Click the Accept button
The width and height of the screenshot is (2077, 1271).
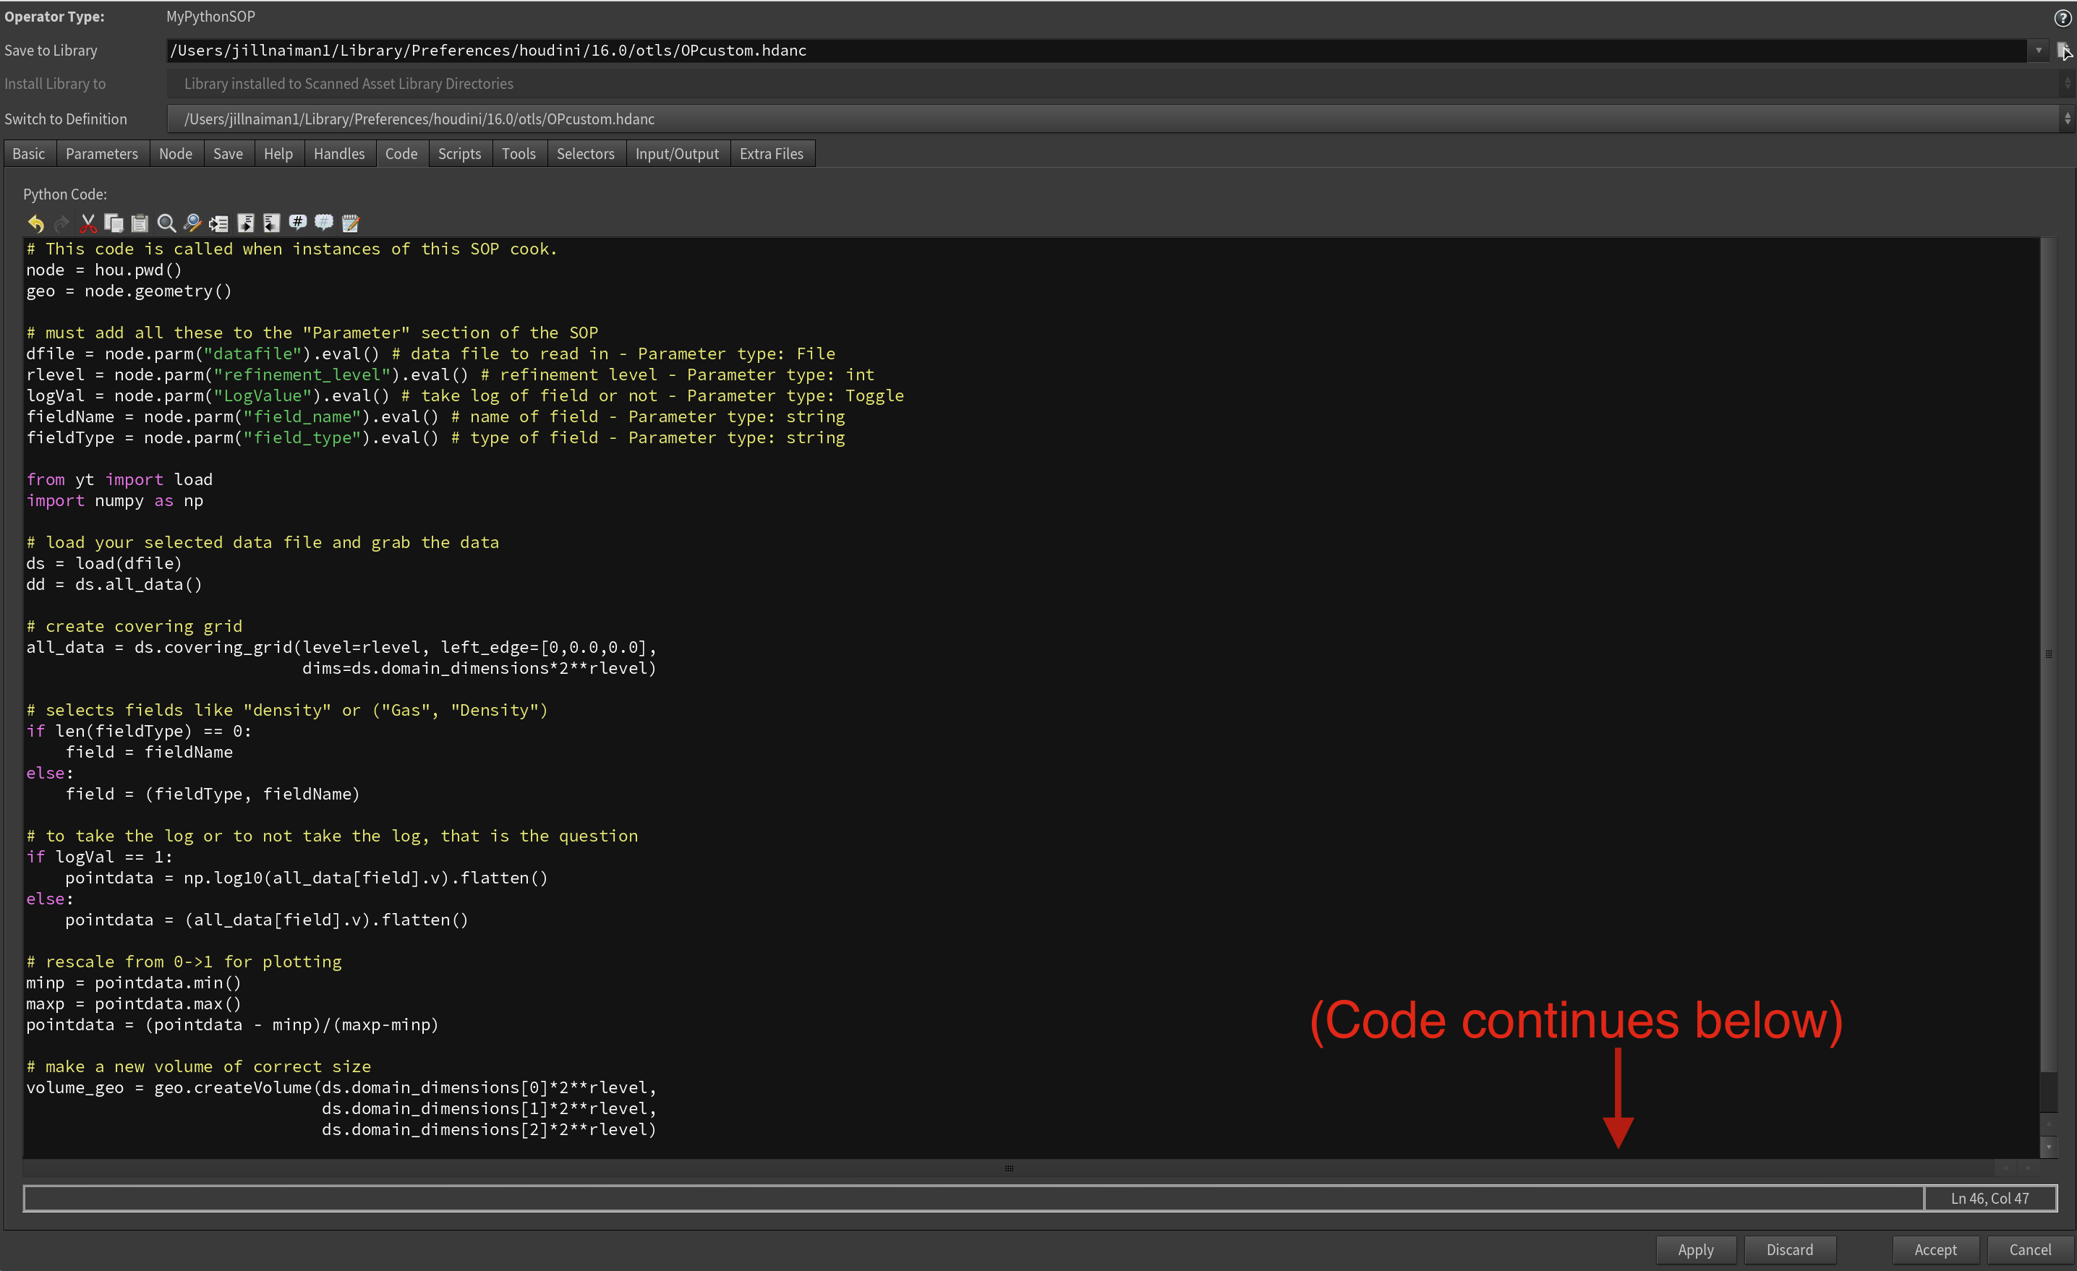[1935, 1250]
